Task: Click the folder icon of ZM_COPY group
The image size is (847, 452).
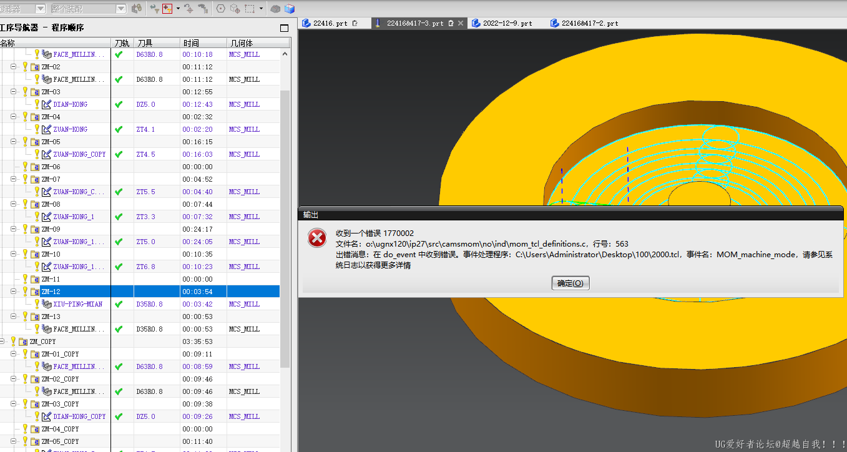Action: coord(23,341)
